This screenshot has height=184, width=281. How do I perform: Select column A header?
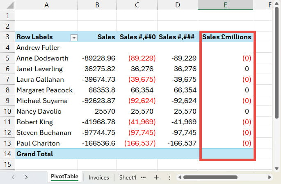click(x=46, y=5)
